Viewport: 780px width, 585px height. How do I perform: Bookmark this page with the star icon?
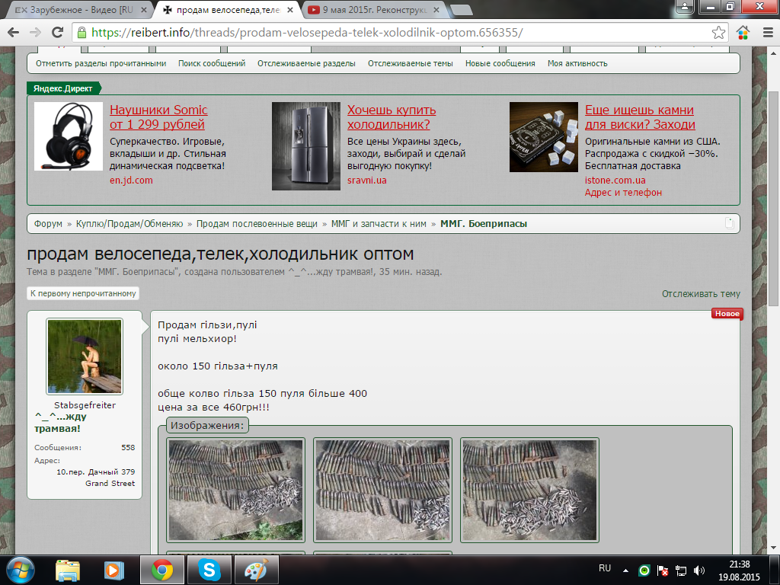click(718, 33)
